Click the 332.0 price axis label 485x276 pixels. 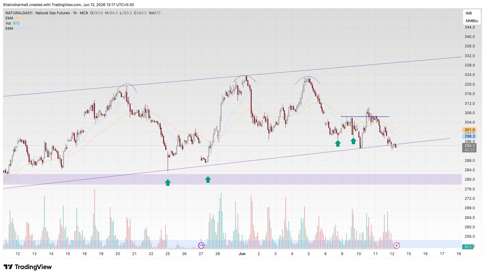point(469,56)
